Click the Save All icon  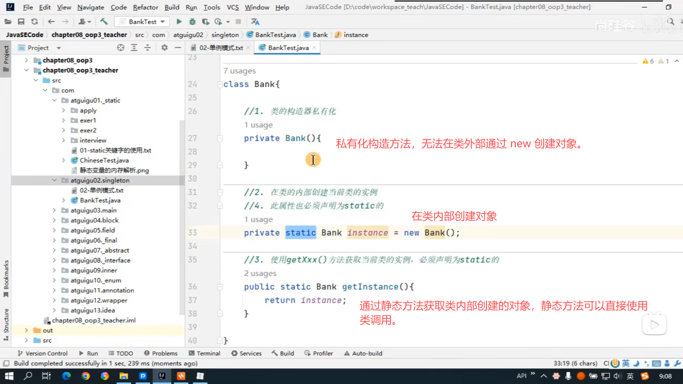[x=21, y=22]
